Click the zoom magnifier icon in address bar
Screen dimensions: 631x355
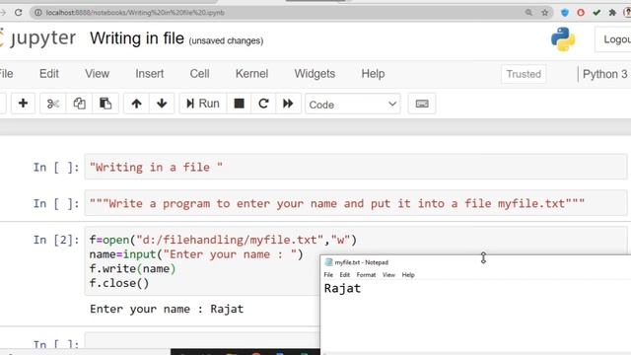pos(528,13)
